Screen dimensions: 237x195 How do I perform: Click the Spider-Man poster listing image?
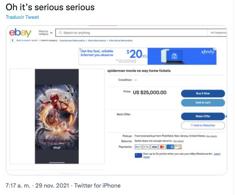(57, 116)
